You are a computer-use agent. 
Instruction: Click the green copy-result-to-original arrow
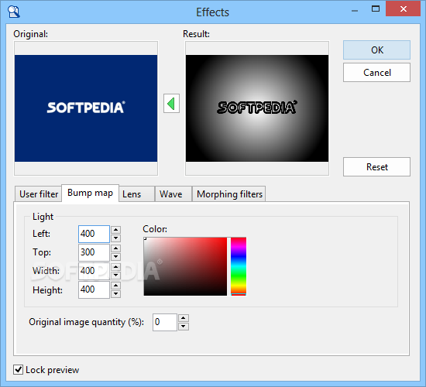click(171, 104)
